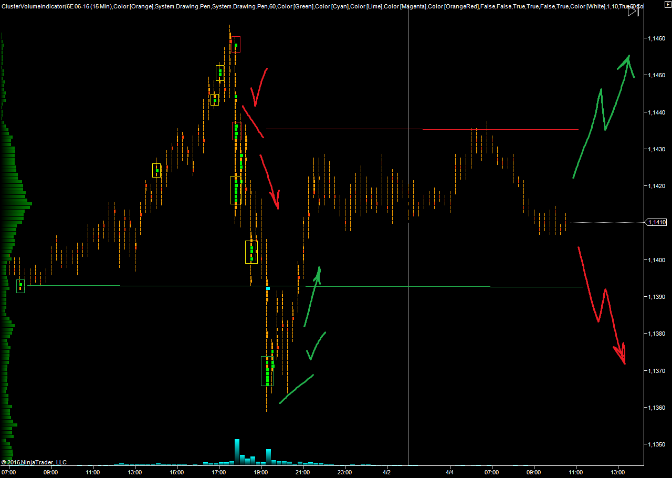
Task: Click the 15:00 time axis label
Action: pyautogui.click(x=177, y=472)
